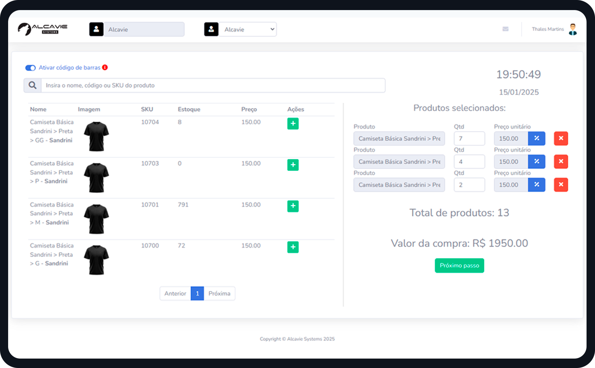The image size is (595, 368).
Task: Add SKU 10704 shirt to cart
Action: coord(293,124)
